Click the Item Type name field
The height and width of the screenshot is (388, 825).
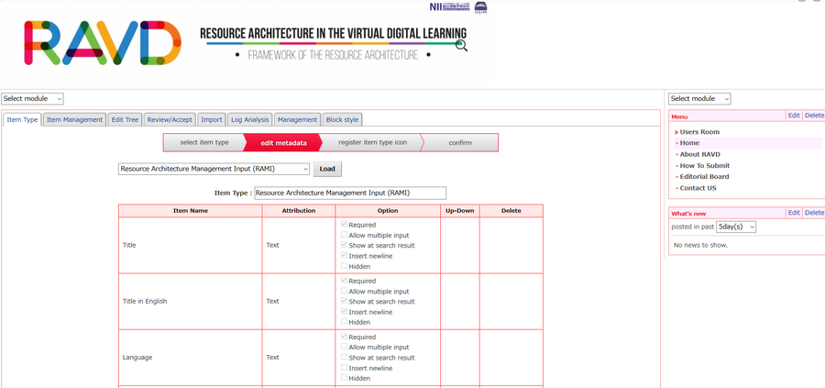point(350,193)
